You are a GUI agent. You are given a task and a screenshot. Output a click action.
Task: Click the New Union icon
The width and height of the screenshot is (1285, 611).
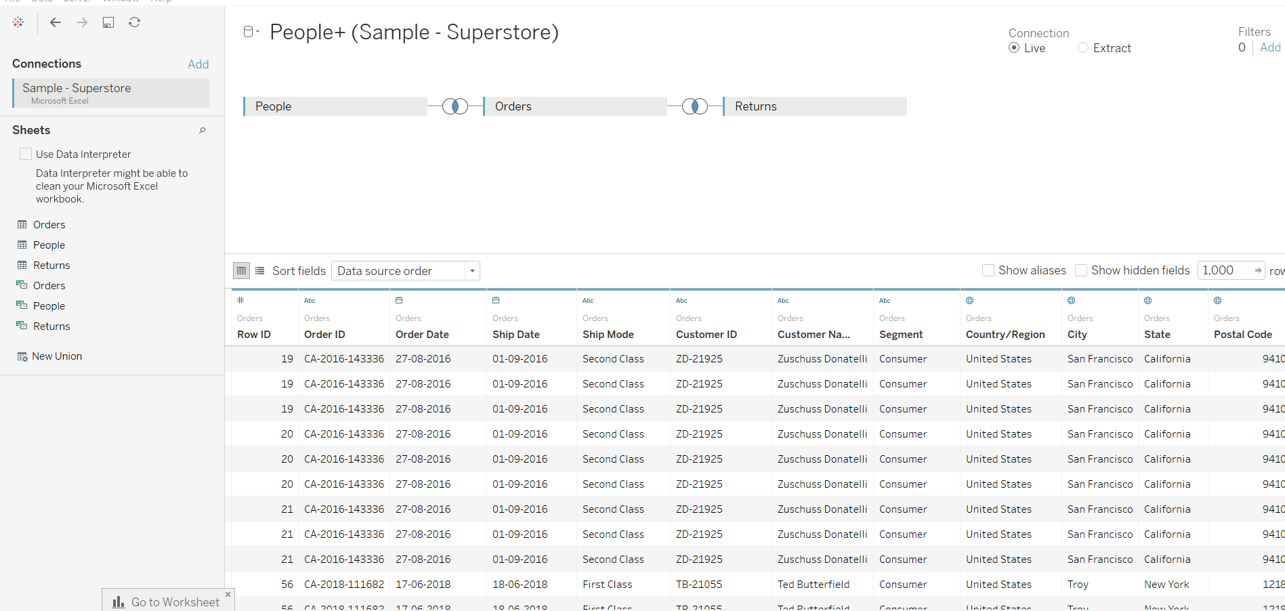[22, 356]
